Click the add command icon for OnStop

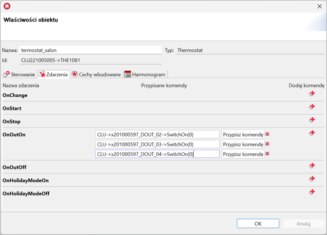[312, 120]
